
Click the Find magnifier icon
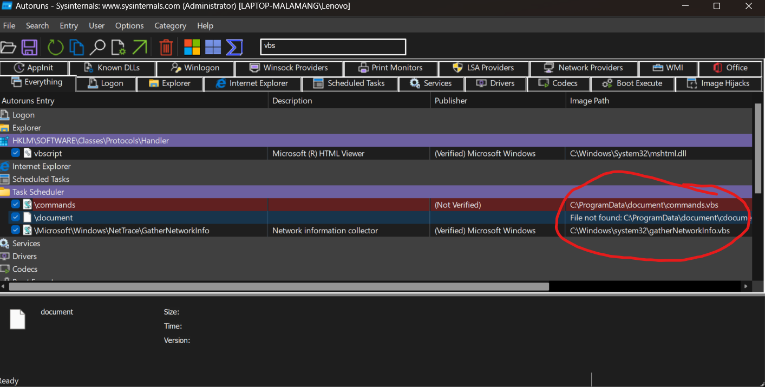click(x=97, y=47)
